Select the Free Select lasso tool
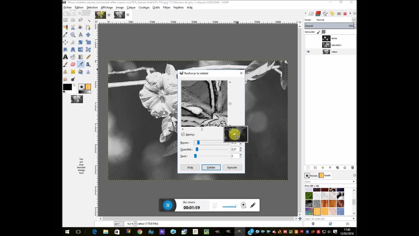This screenshot has height=236, width=419. (x=80, y=20)
